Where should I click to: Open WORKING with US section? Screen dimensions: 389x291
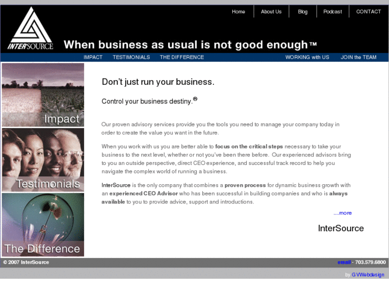(x=307, y=57)
